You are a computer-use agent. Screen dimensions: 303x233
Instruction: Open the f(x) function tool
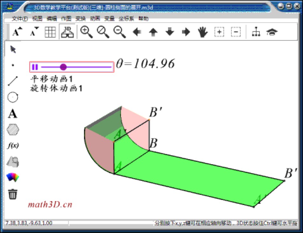pos(13,145)
